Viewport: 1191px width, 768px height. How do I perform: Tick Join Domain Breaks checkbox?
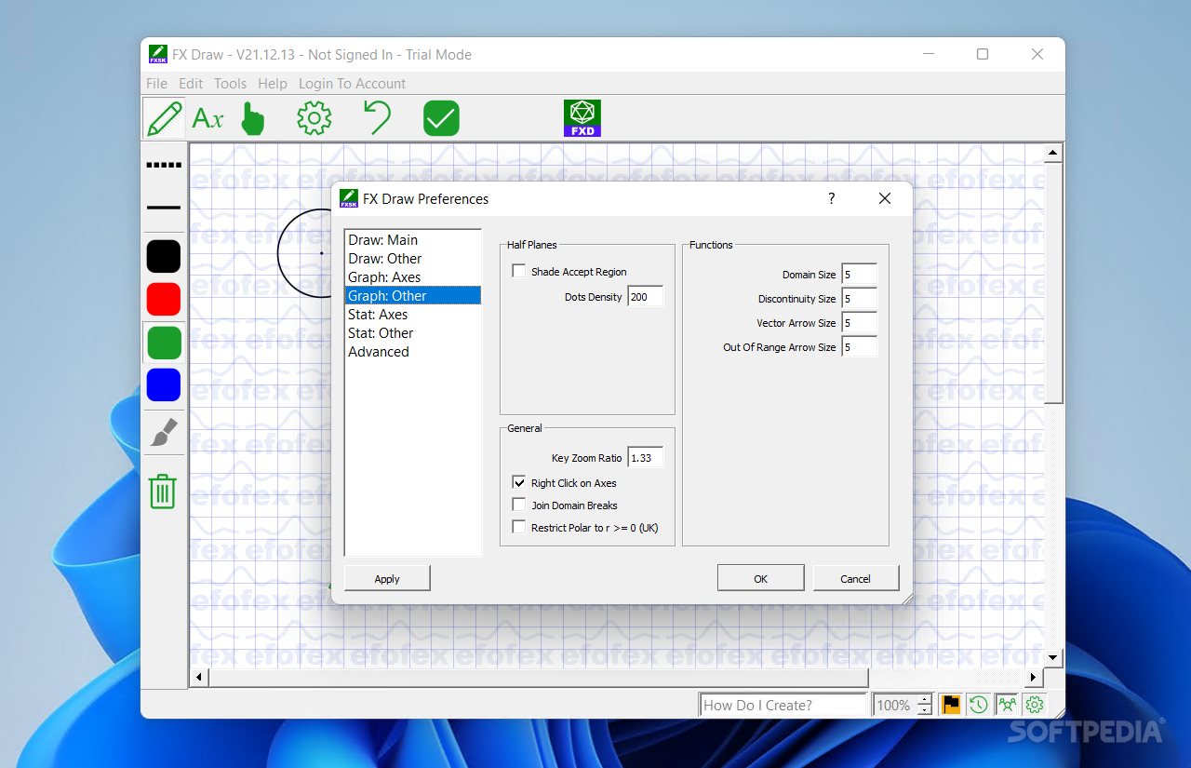pos(519,505)
